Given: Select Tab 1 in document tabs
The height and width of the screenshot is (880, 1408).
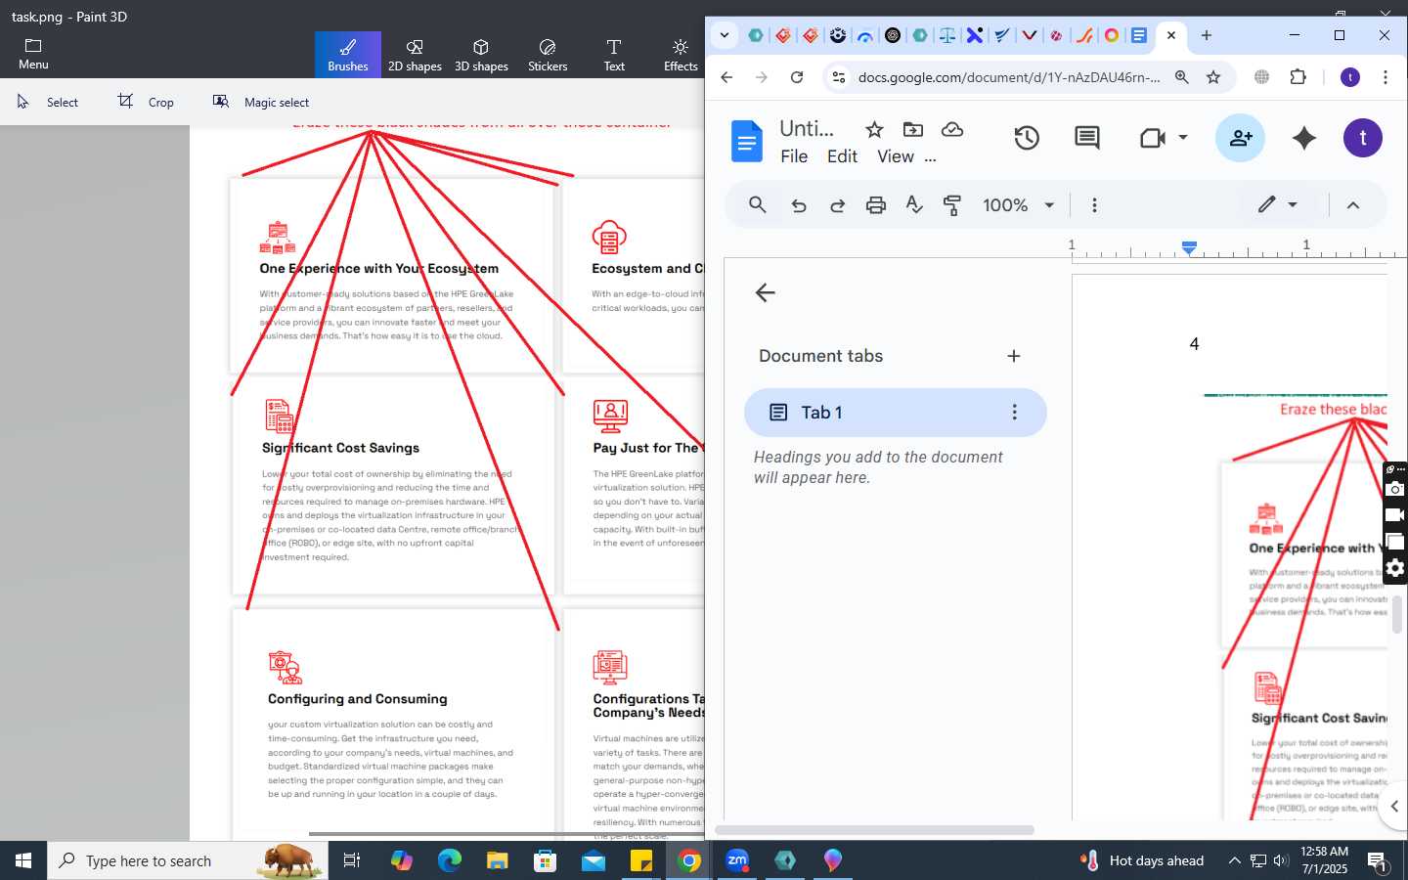Looking at the screenshot, I should [x=896, y=413].
